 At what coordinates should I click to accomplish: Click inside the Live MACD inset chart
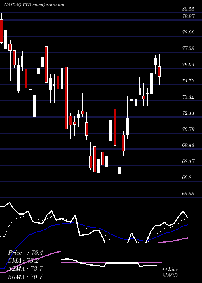[x=111, y=263]
